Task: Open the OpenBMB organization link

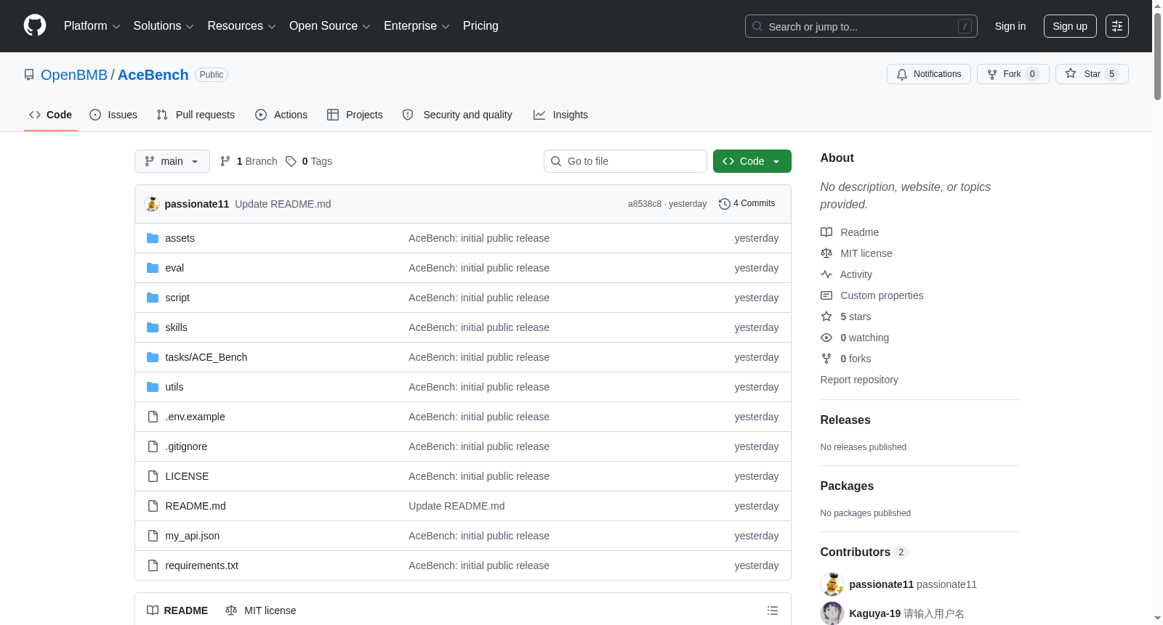Action: point(74,75)
